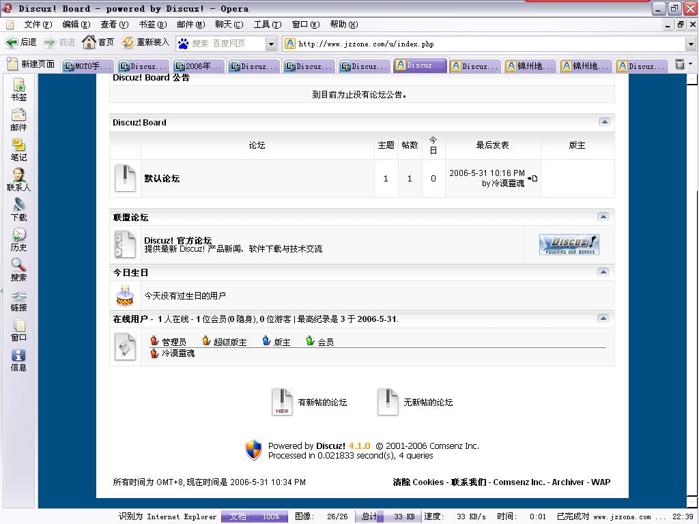Open the address bar history dropdown

[x=691, y=44]
